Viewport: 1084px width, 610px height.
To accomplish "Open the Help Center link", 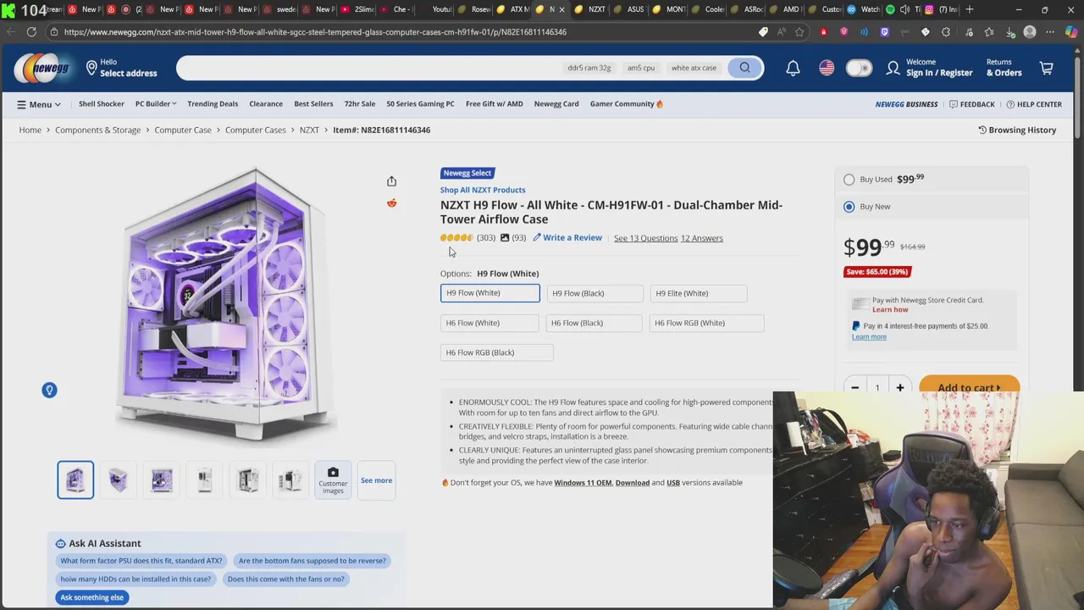I will click(1033, 104).
